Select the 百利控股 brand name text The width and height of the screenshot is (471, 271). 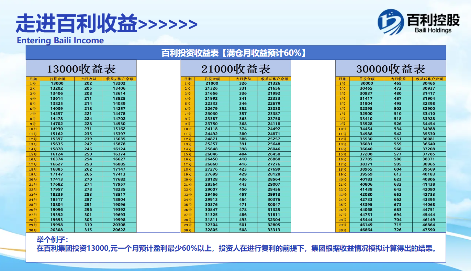tap(433, 20)
